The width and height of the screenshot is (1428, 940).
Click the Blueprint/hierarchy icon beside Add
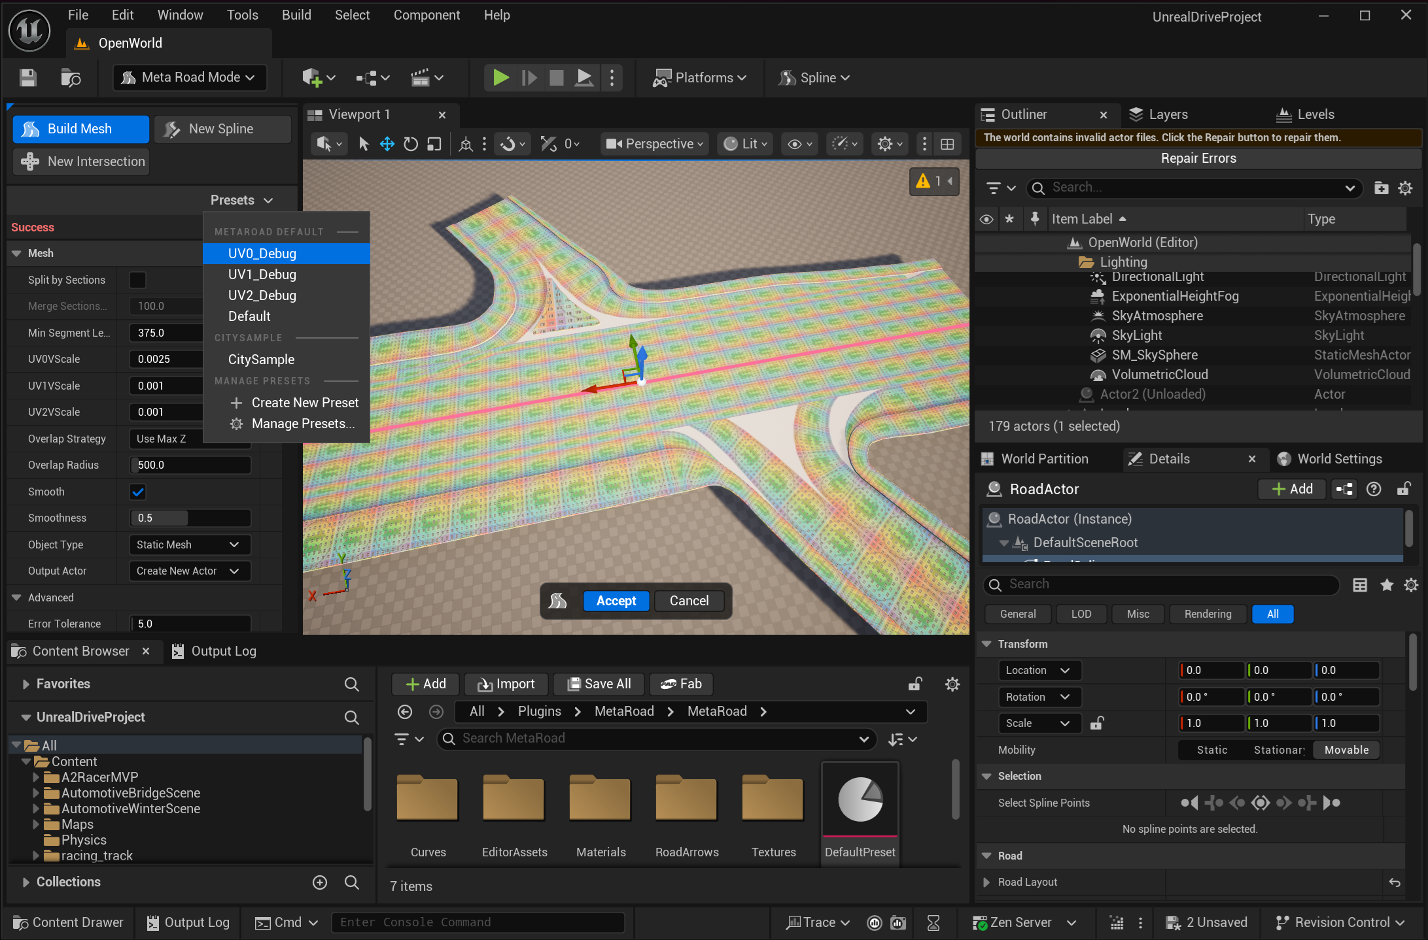[x=1344, y=489]
